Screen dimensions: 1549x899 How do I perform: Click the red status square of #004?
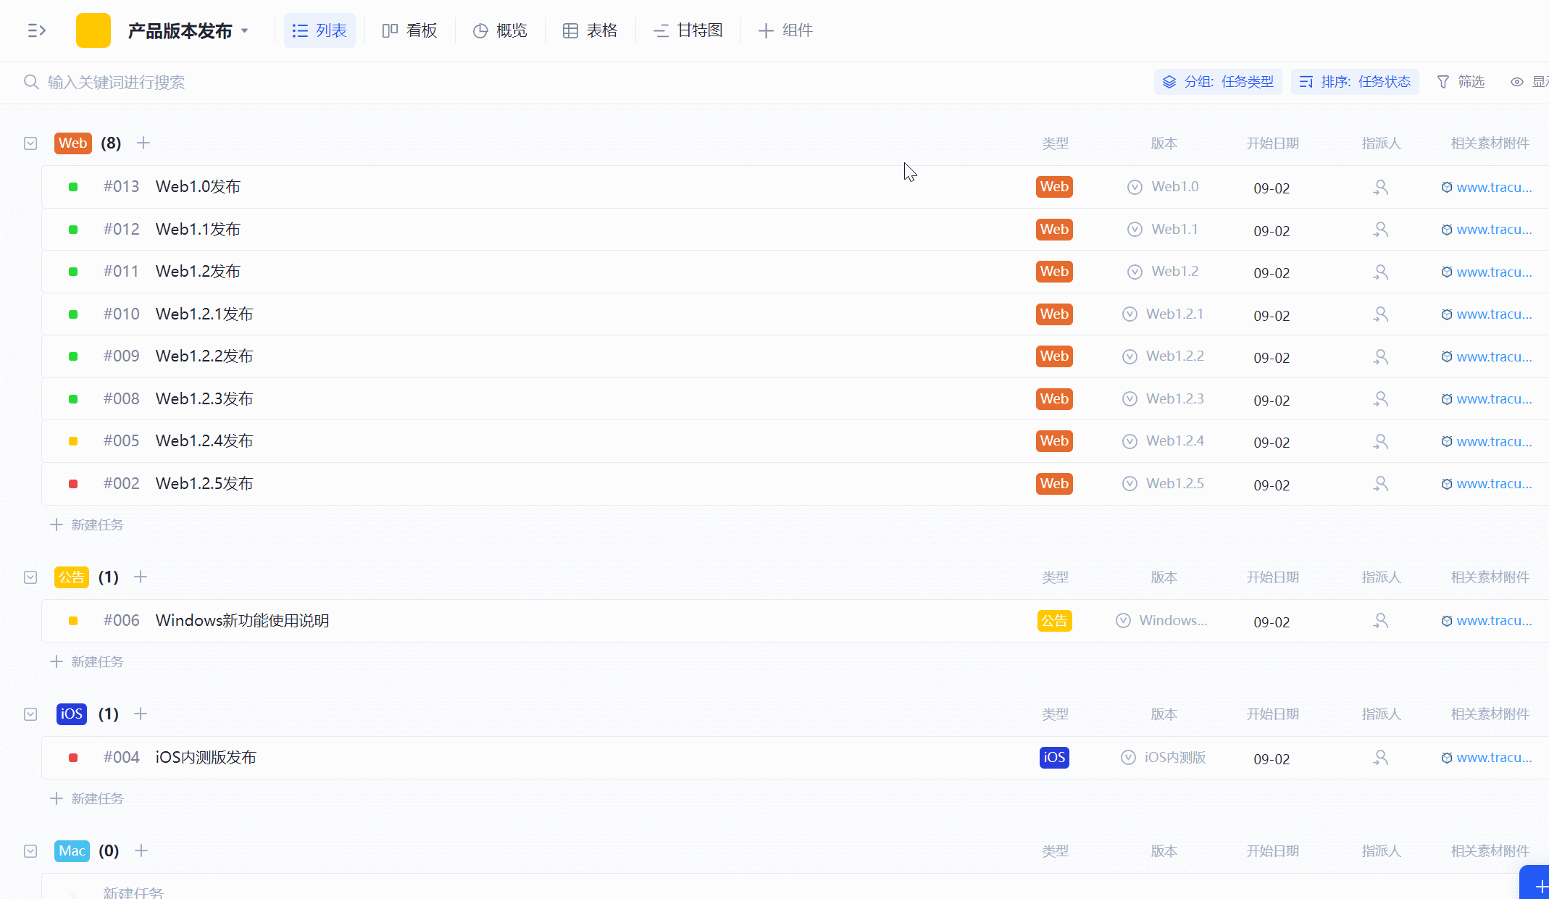73,758
